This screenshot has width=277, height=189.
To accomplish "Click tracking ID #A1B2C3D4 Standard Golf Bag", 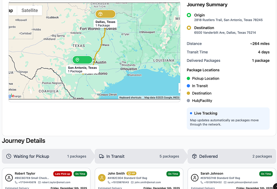I will point(127,178).
